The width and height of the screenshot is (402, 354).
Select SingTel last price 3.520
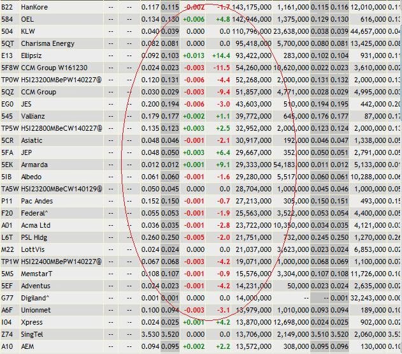[170, 334]
